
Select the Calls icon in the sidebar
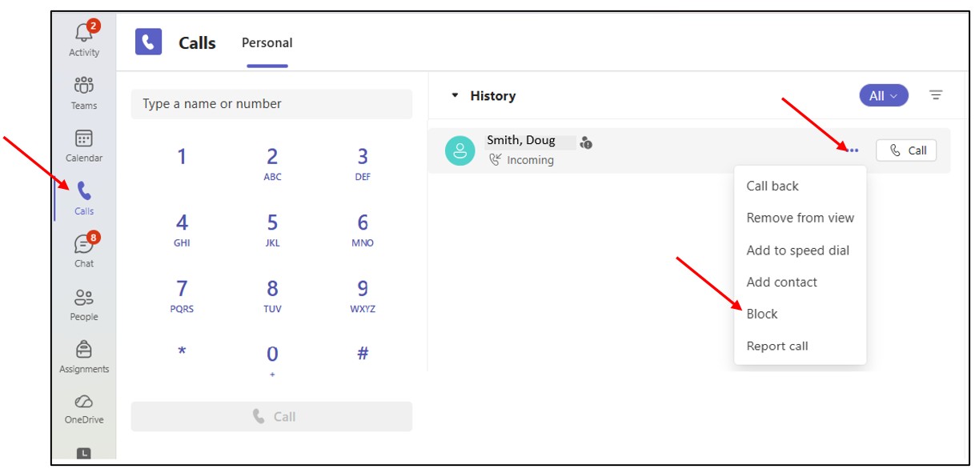[x=84, y=198]
